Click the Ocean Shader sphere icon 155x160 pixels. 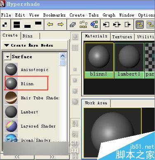[x=11, y=138]
